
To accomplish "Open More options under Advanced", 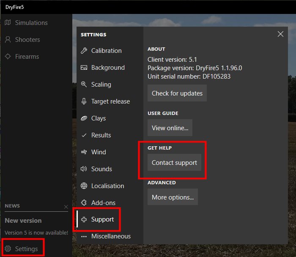I will point(173,197).
